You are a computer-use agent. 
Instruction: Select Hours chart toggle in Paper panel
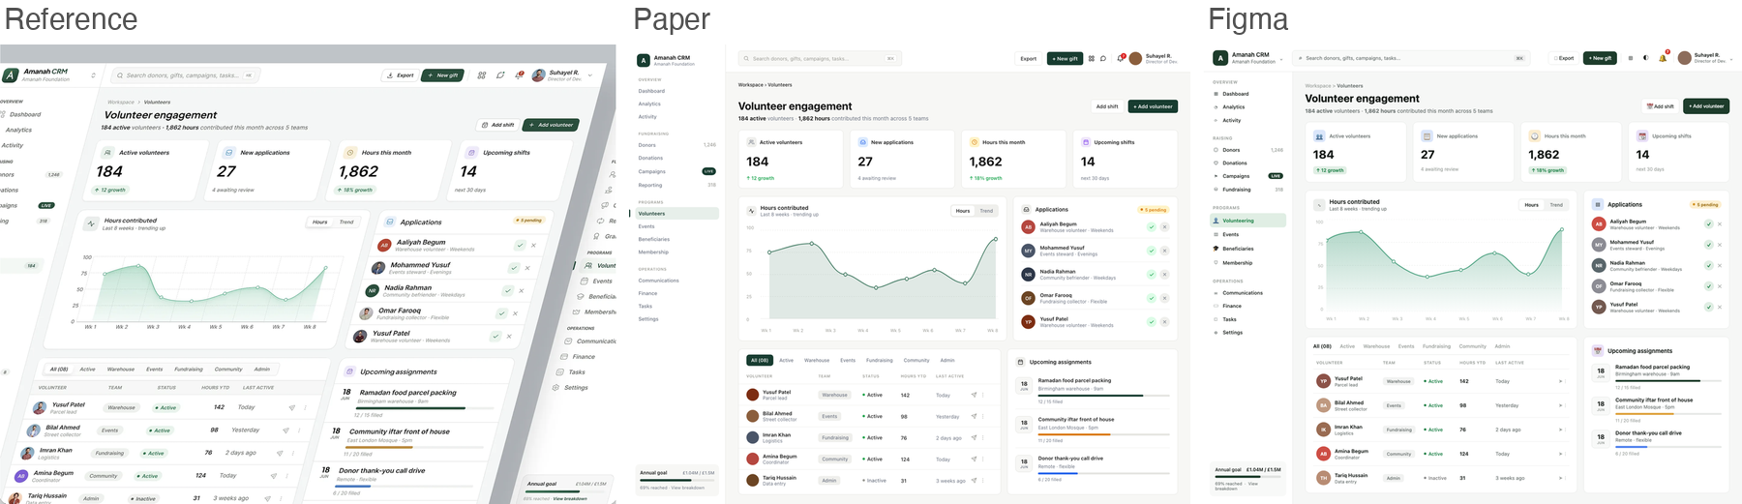[963, 211]
